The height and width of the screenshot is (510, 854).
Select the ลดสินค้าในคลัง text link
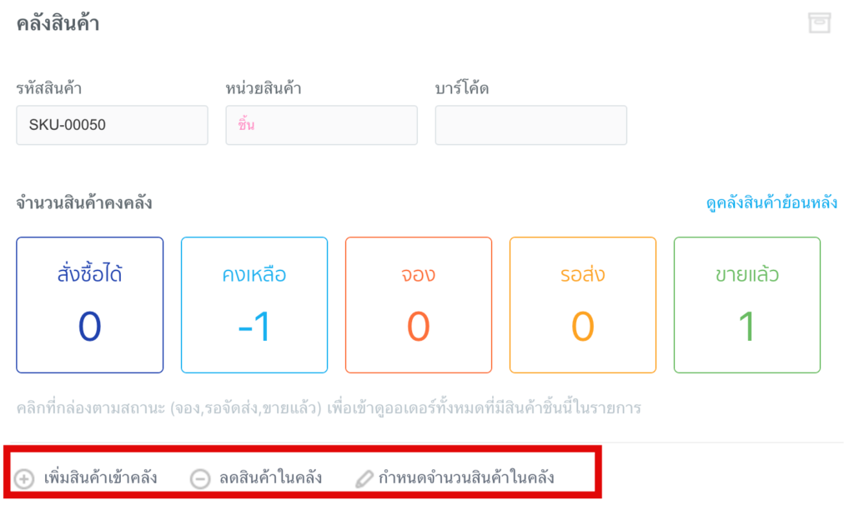pyautogui.click(x=270, y=477)
